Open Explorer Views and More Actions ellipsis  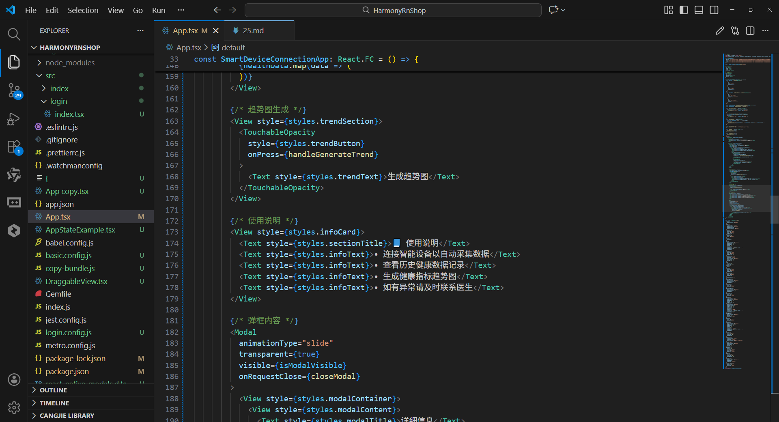tap(140, 31)
